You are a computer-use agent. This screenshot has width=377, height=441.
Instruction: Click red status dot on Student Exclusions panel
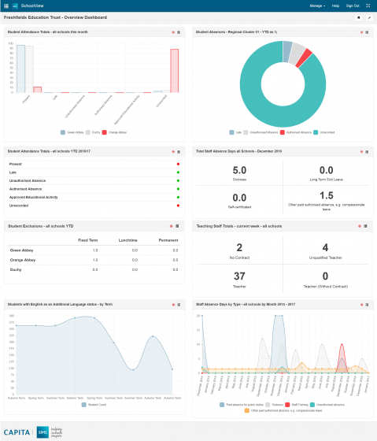172,226
